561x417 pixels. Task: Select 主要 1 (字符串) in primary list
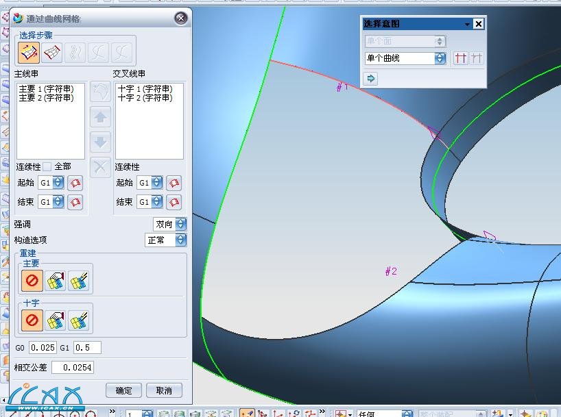tap(45, 89)
